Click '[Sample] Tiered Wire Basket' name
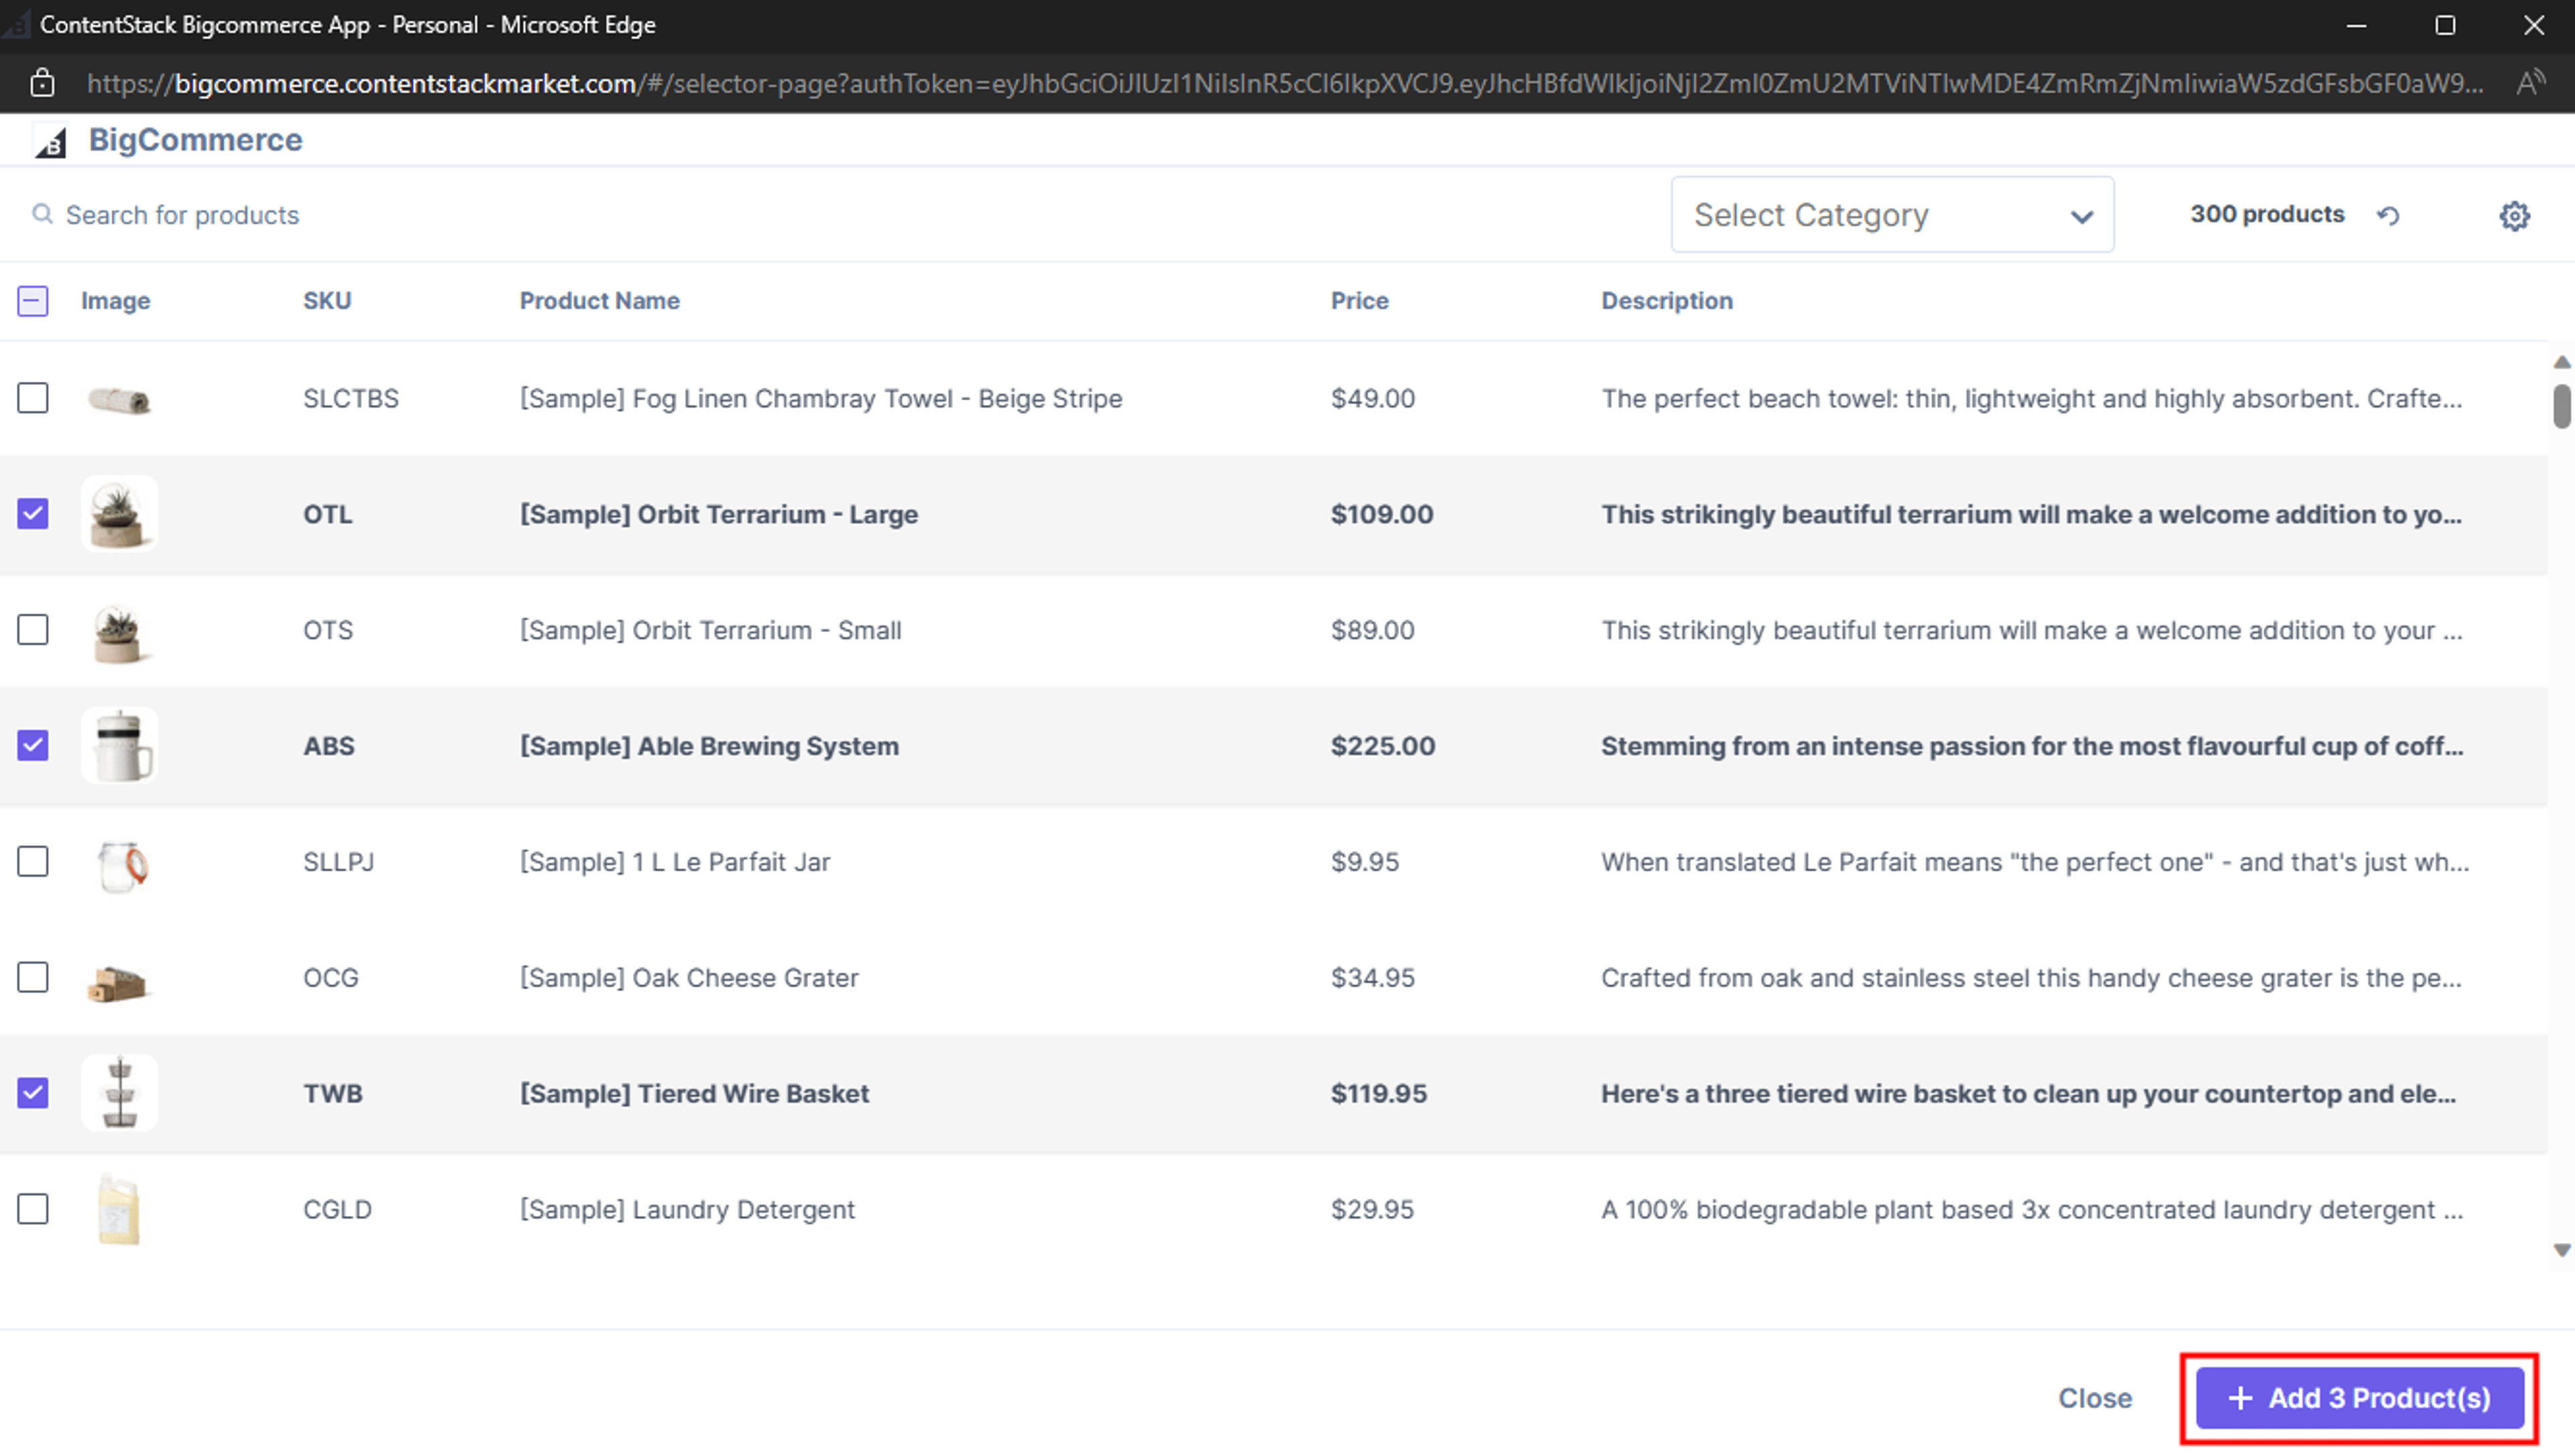2575x1456 pixels. tap(694, 1093)
